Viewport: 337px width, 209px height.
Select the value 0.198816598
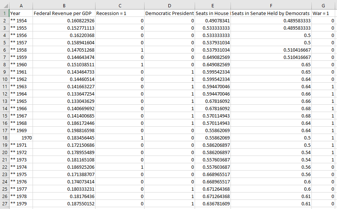point(64,130)
